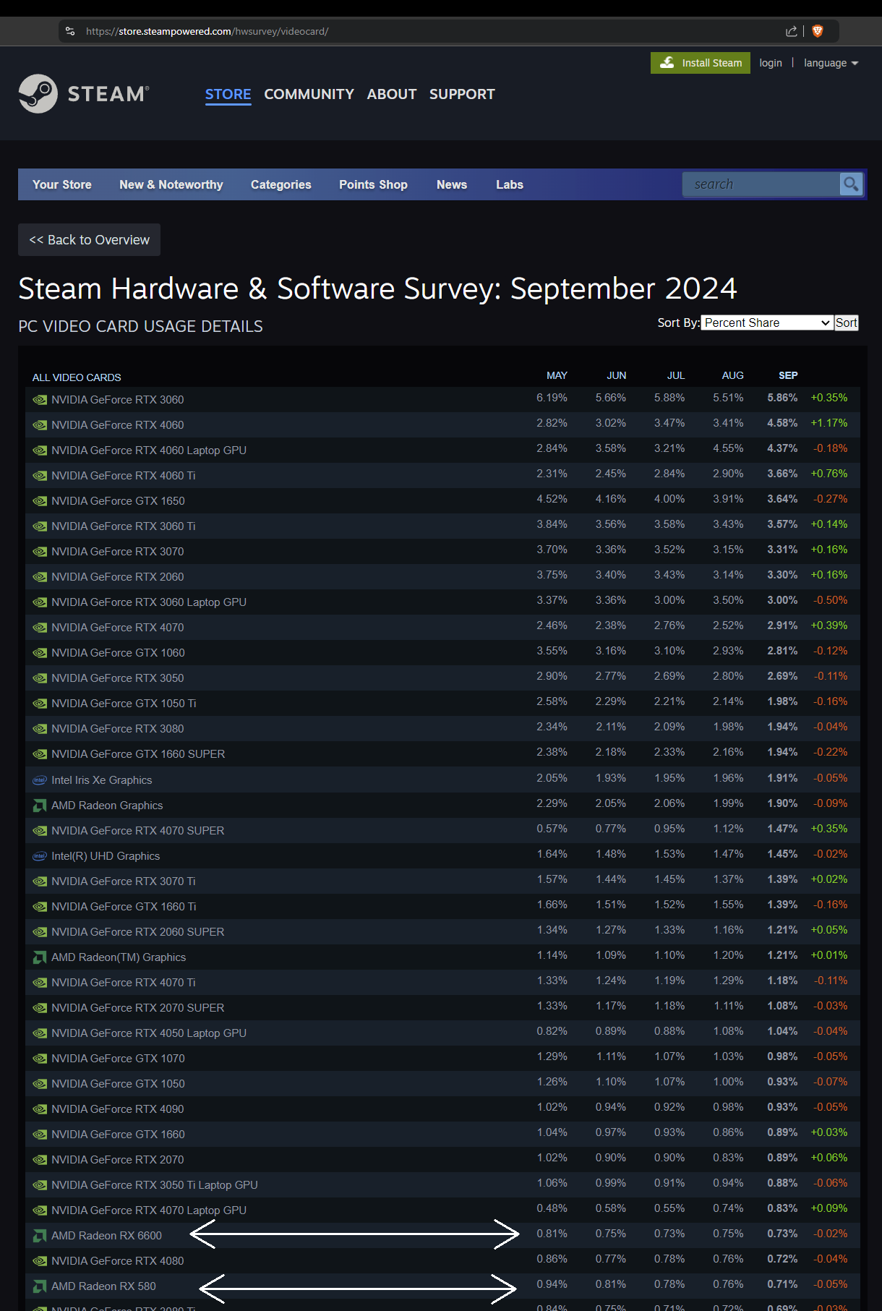Open the Brave Shields lion icon
Viewport: 882px width, 1311px height.
click(x=818, y=31)
